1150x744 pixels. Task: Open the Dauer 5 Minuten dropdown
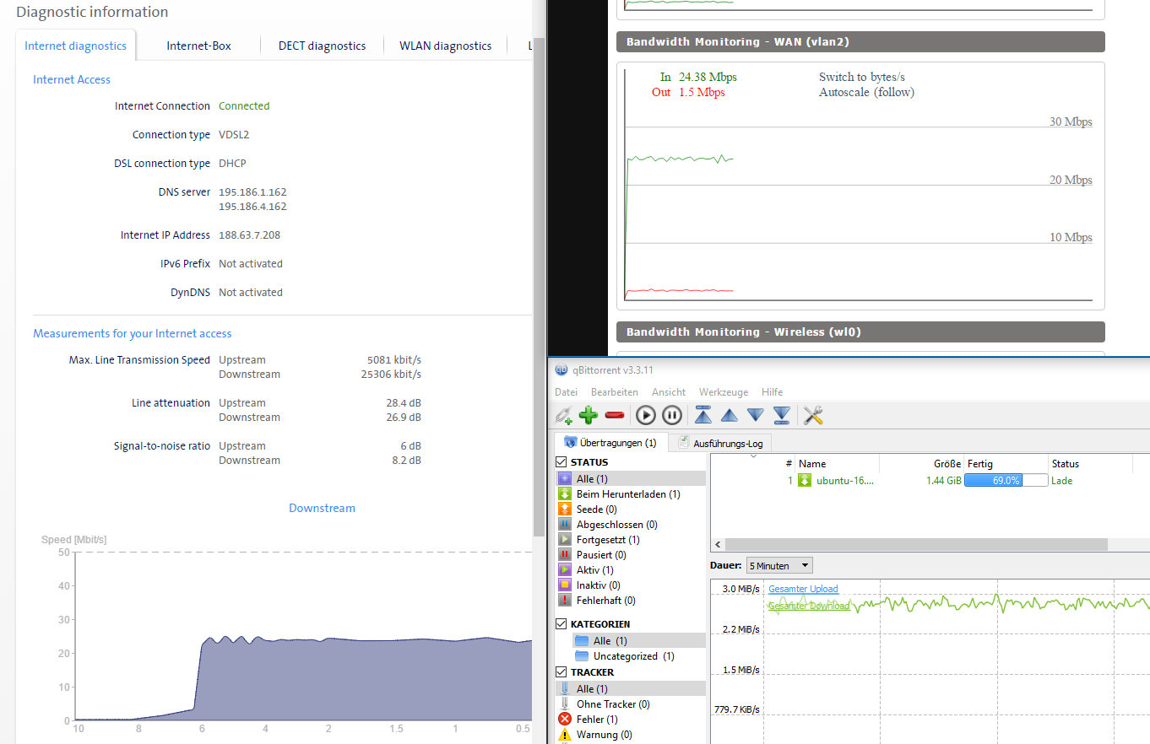click(779, 566)
